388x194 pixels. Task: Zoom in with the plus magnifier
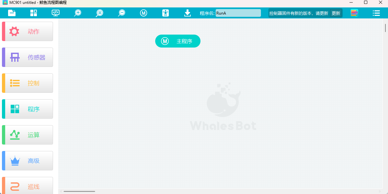(x=78, y=13)
